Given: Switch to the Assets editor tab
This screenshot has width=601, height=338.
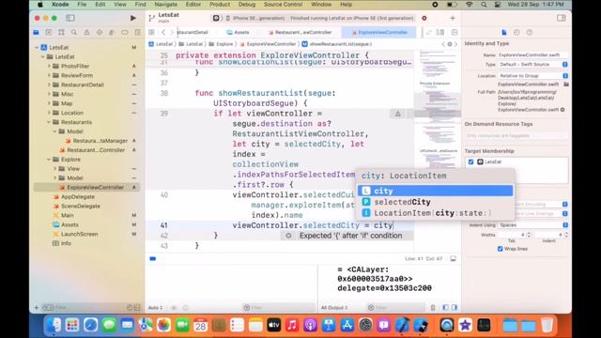Looking at the screenshot, I should tap(238, 33).
